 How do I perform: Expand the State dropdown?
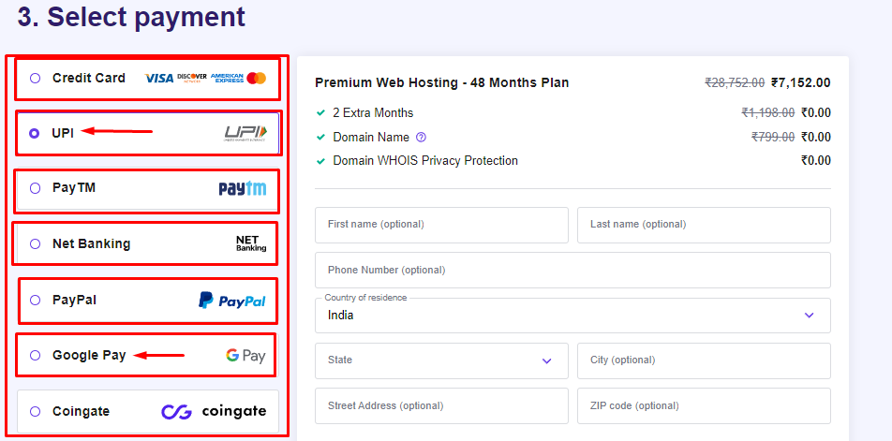pyautogui.click(x=441, y=360)
